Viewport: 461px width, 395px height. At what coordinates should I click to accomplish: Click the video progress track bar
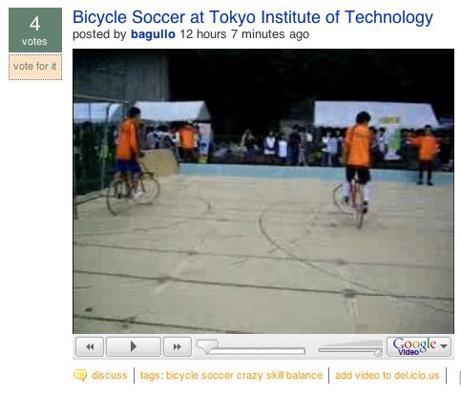coord(257,351)
